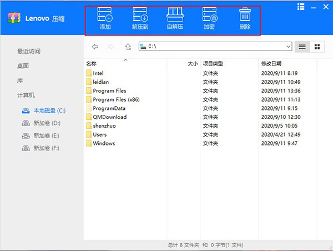Viewport: 333px width, 251px height.
Task: Click the 解压到 (Extract to) toolbar icon
Action: coord(140,18)
